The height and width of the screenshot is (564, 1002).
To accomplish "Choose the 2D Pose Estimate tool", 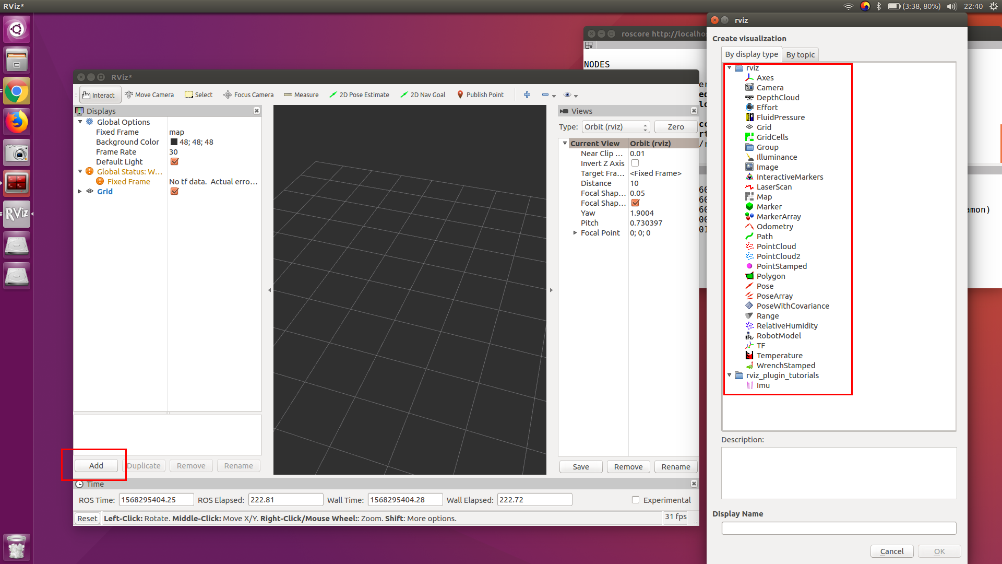I will [359, 95].
